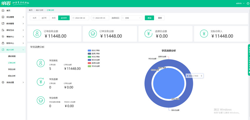Click calendar icon in start date field
This screenshot has width=250, height=120.
coord(74,18)
